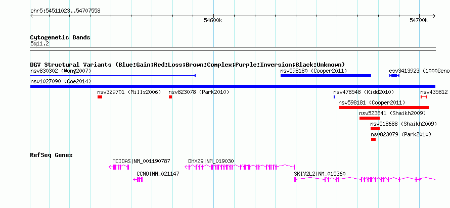Click the nsv435812 variant label

point(434,92)
